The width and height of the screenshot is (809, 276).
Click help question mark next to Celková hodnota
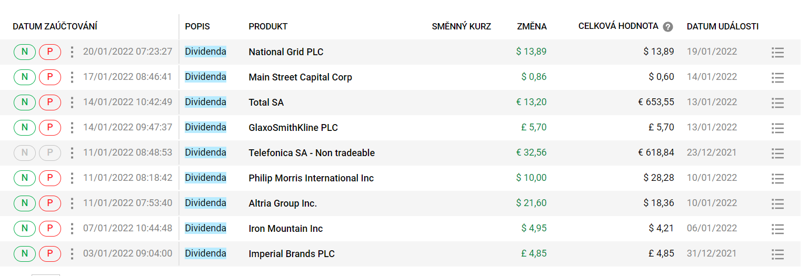tap(668, 27)
